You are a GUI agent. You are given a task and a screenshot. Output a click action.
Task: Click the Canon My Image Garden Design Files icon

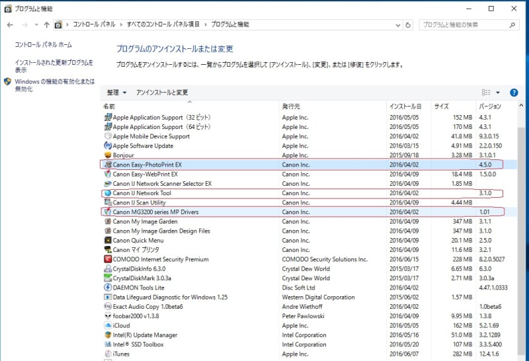(x=108, y=231)
